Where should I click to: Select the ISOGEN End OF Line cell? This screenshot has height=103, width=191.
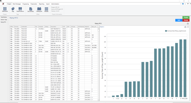click(56, 54)
